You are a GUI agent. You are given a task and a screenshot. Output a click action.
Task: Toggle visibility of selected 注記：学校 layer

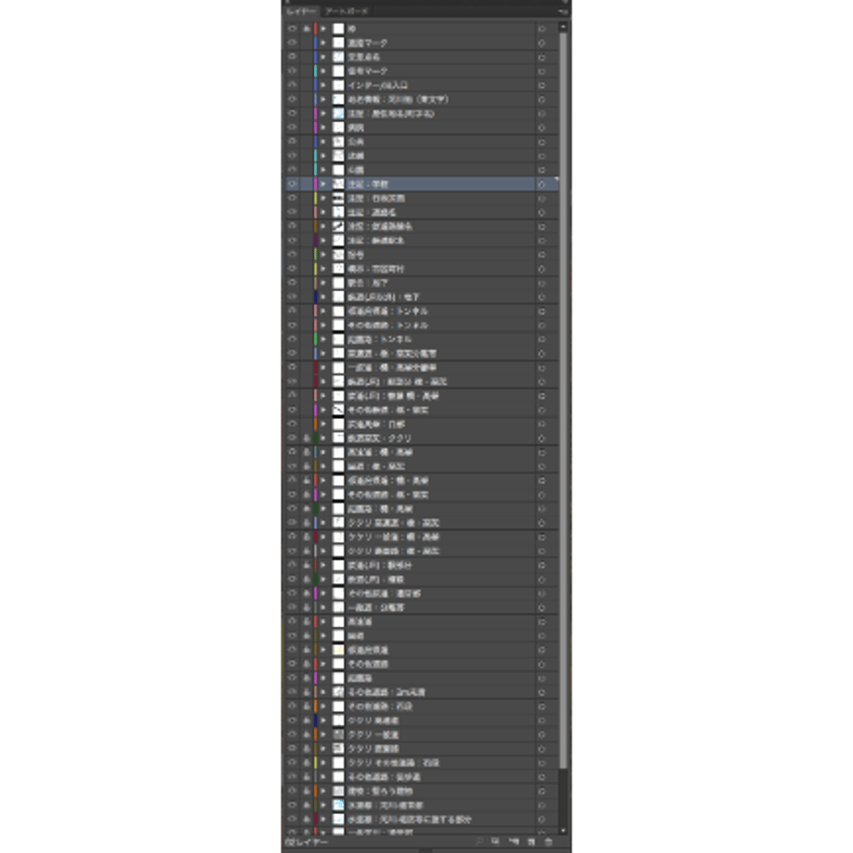pos(292,184)
